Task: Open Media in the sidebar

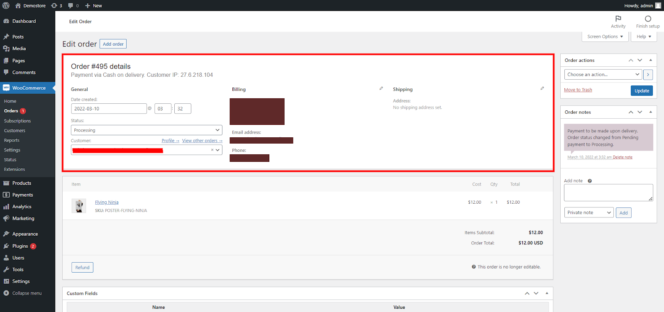Action: (x=27, y=49)
